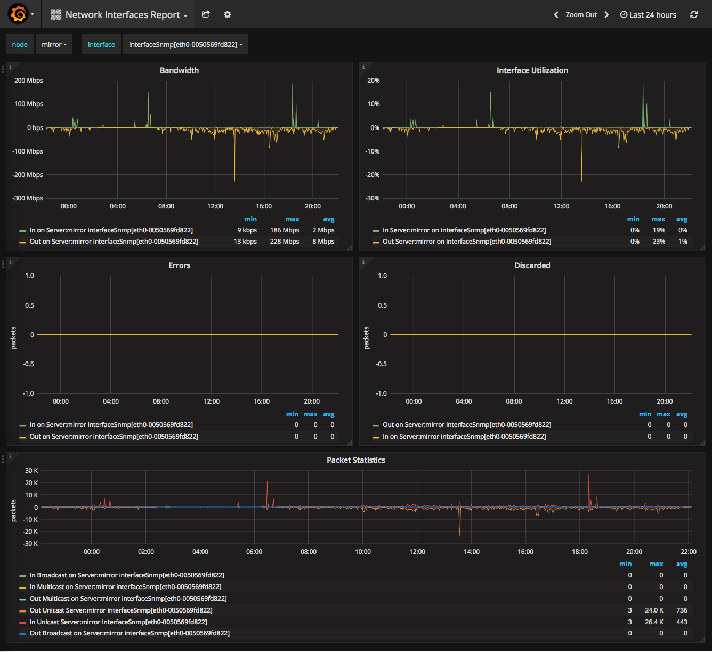Image resolution: width=712 pixels, height=652 pixels.
Task: Toggle Out Unicast series in Packet Statistics legend
Action: [120, 610]
